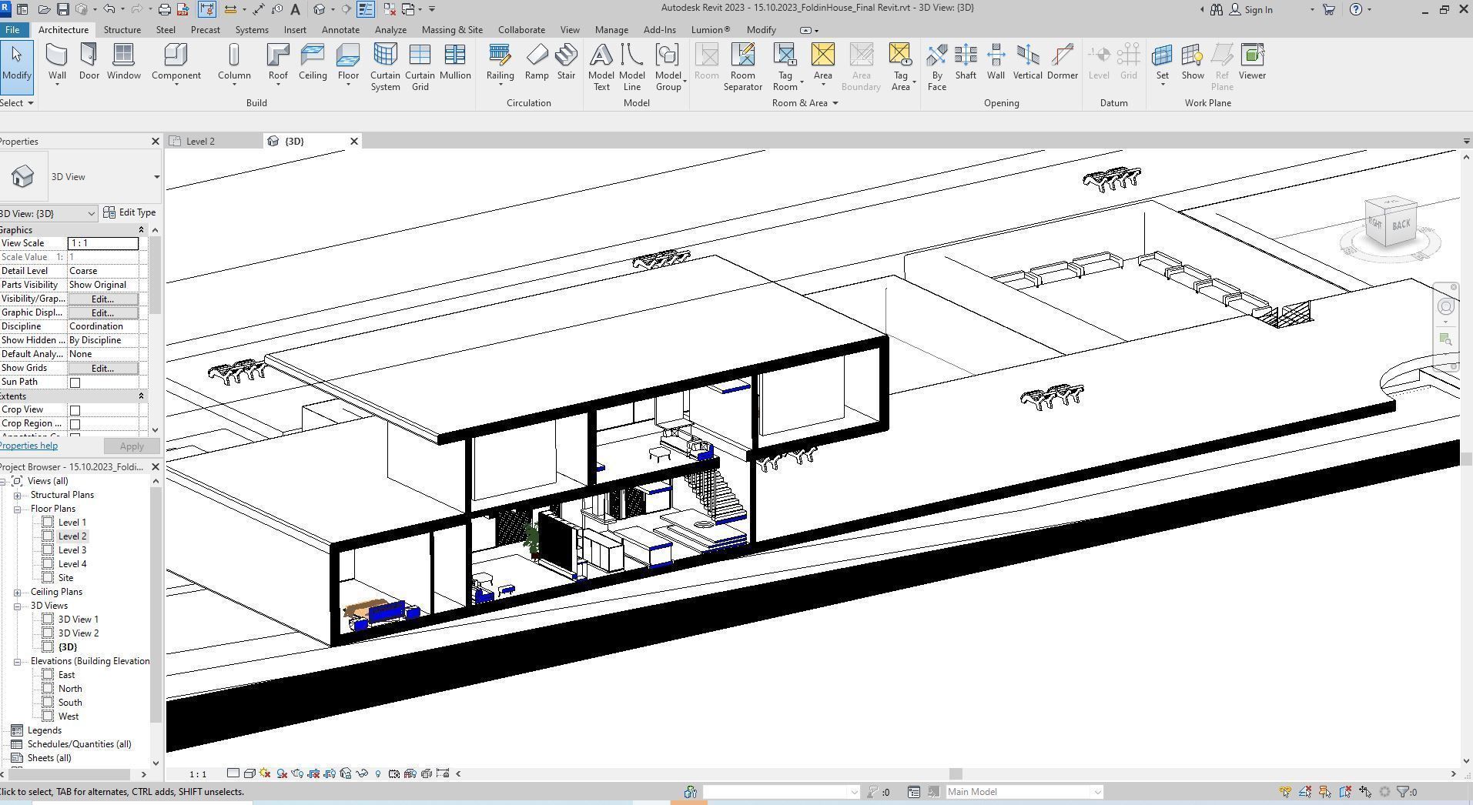Select the Room Separator tool
The image size is (1473, 805).
(742, 67)
